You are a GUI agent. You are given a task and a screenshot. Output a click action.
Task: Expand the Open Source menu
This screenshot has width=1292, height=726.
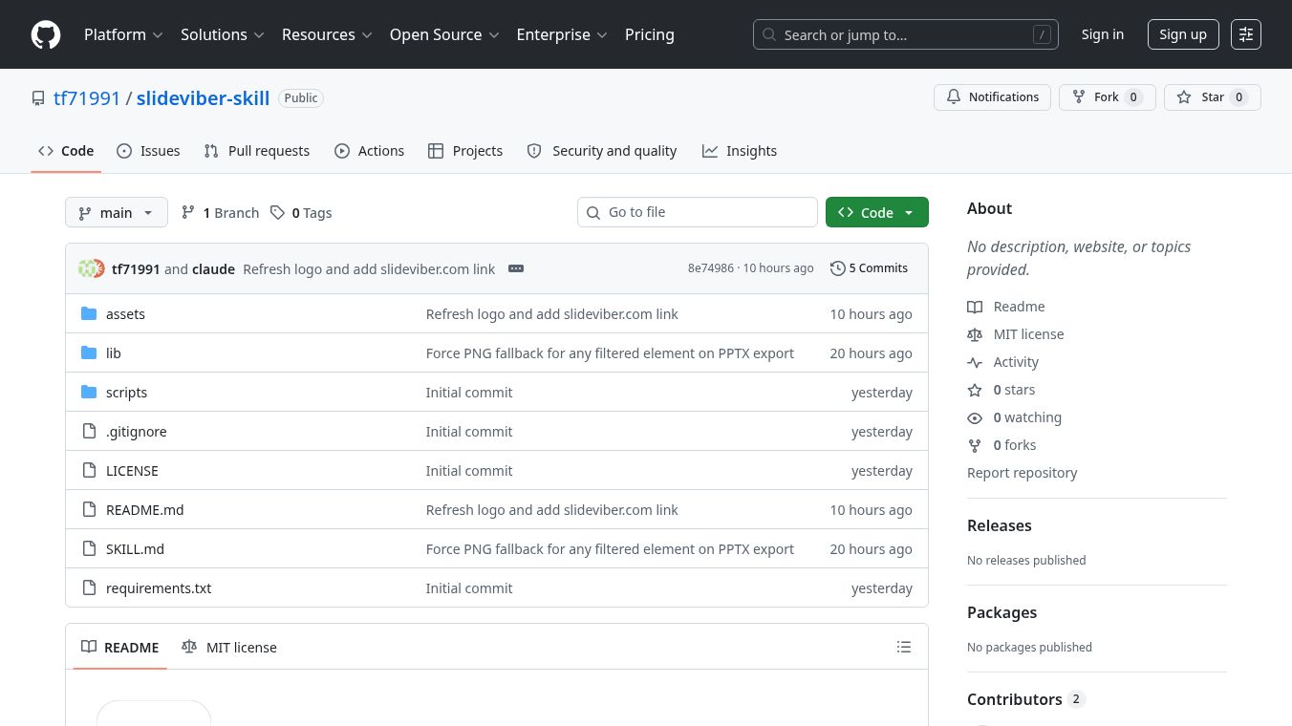tap(444, 34)
